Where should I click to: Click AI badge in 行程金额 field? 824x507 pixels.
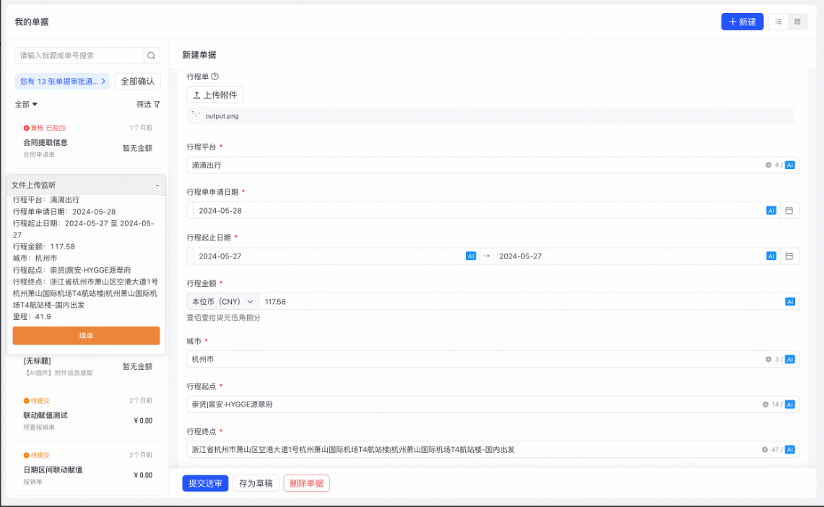click(x=790, y=302)
